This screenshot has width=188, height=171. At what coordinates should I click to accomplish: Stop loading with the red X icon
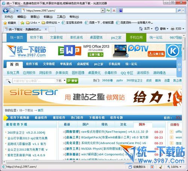(114, 11)
